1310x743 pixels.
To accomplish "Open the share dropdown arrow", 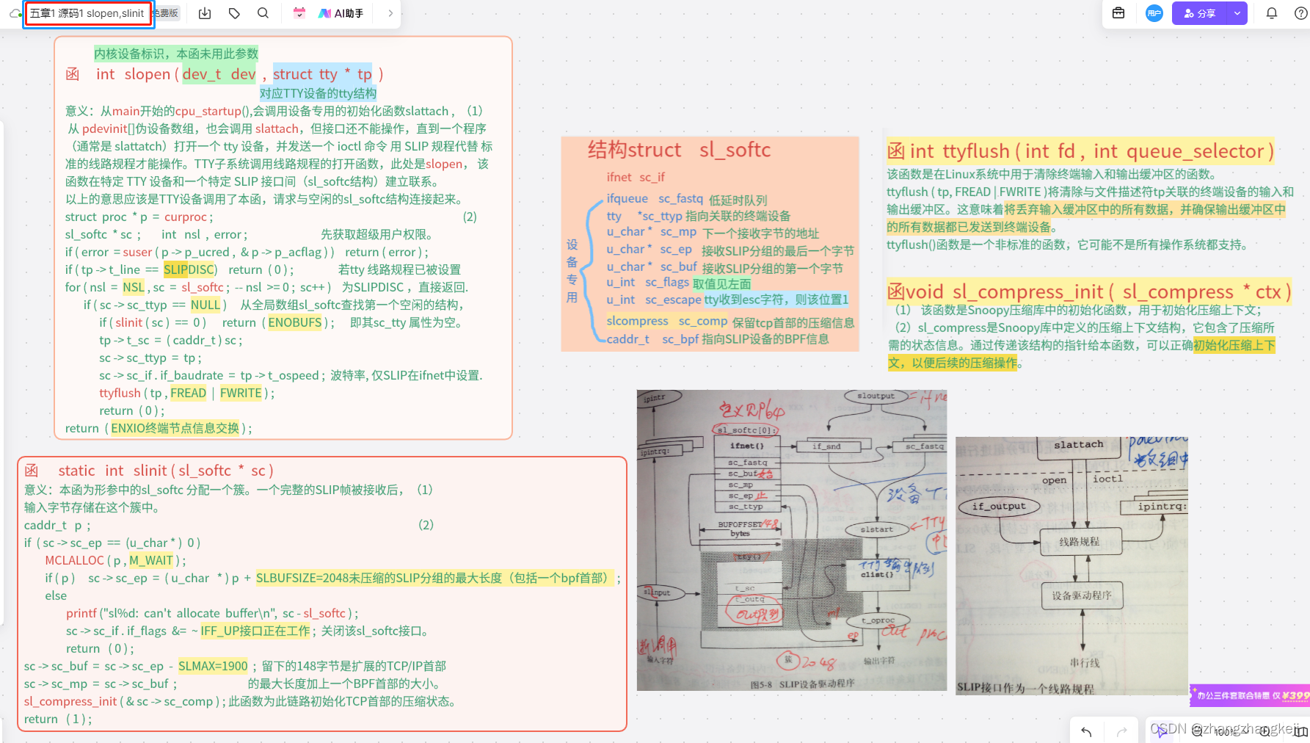I will (1237, 13).
